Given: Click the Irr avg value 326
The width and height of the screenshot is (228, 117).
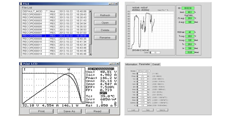Looking at the screenshot, I should [x=190, y=40].
